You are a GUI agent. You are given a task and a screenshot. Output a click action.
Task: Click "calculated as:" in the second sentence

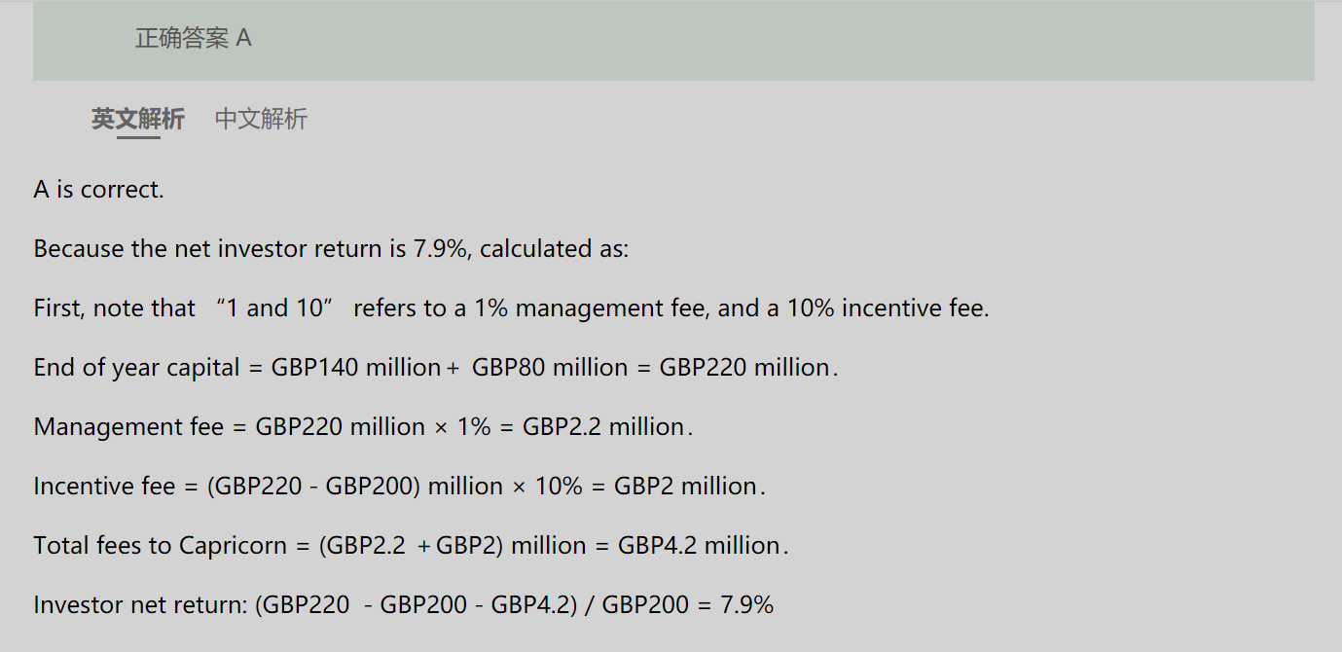click(x=555, y=248)
